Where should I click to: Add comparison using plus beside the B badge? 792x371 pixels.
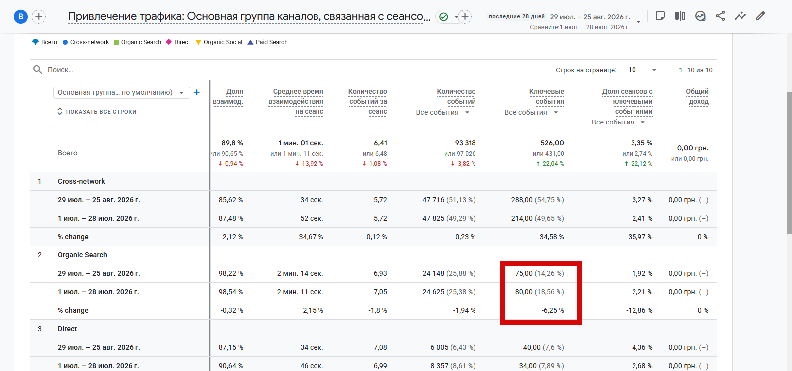coord(39,16)
